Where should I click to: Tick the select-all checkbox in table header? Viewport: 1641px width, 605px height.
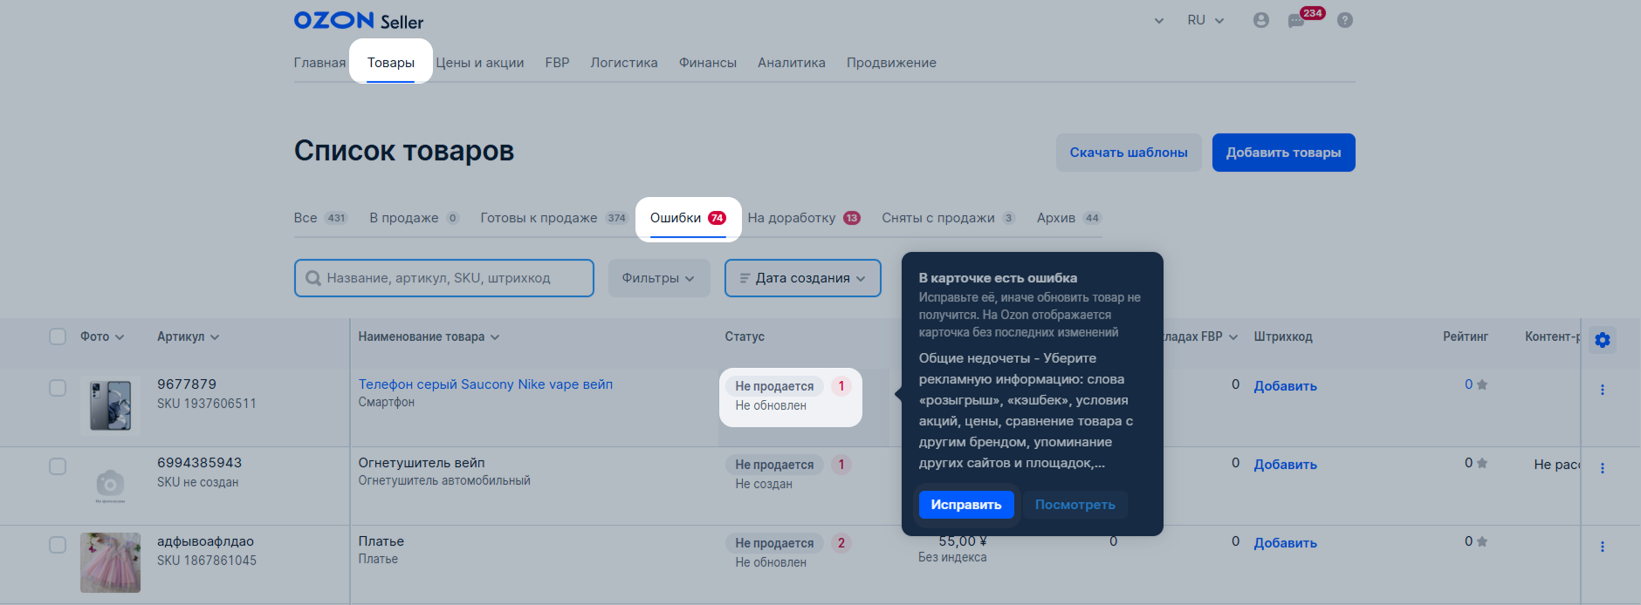click(58, 336)
